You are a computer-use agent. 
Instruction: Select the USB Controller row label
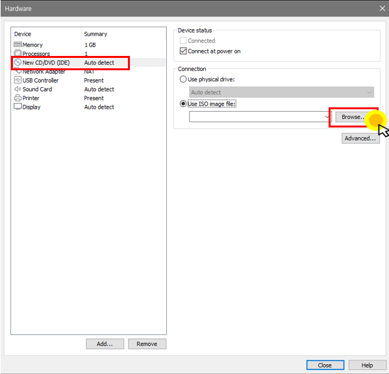41,80
